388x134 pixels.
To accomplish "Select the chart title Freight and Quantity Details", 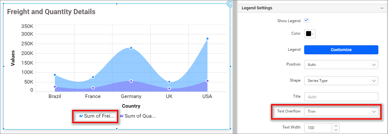I will [x=51, y=12].
